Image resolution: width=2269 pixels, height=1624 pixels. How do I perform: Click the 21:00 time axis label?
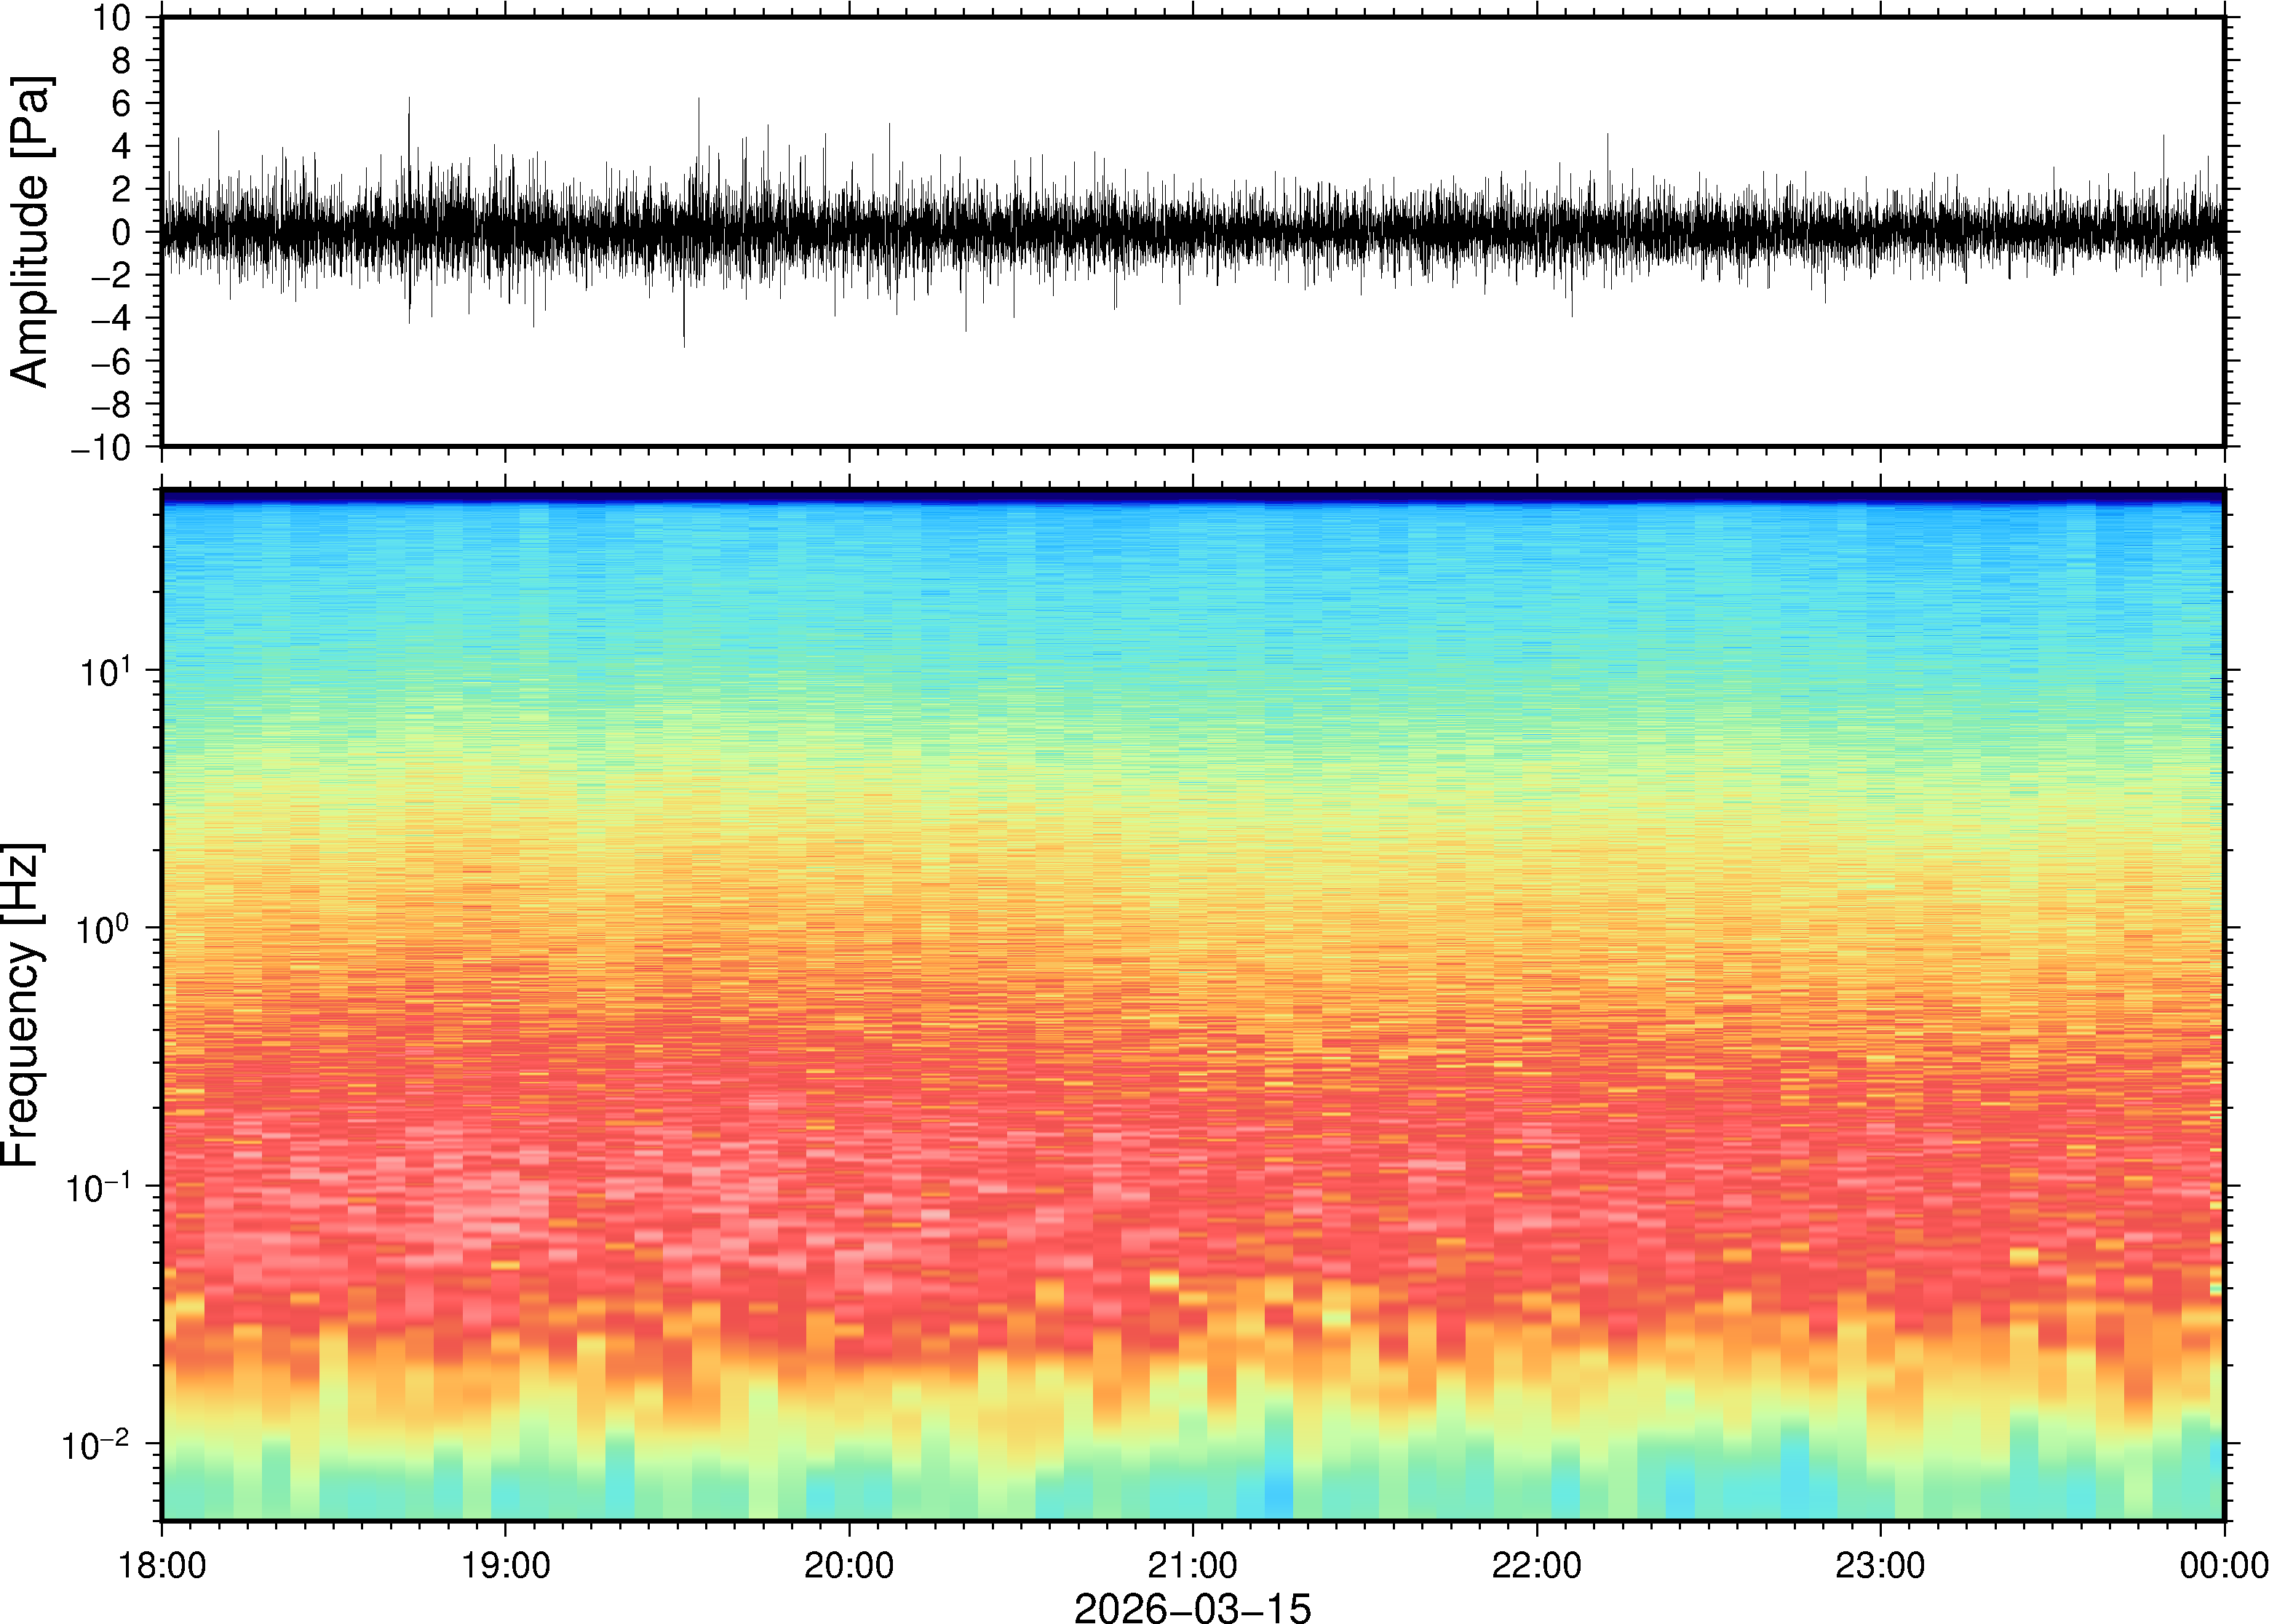tap(1192, 1565)
